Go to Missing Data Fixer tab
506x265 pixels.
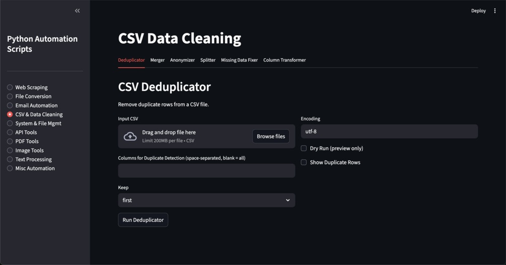point(240,60)
